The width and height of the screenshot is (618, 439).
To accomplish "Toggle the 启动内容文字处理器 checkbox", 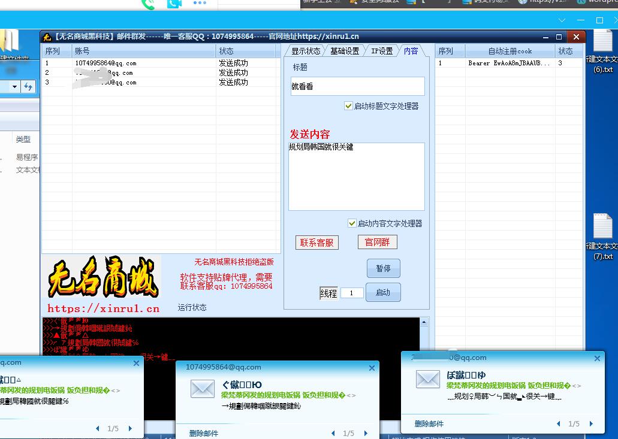I will pos(352,223).
